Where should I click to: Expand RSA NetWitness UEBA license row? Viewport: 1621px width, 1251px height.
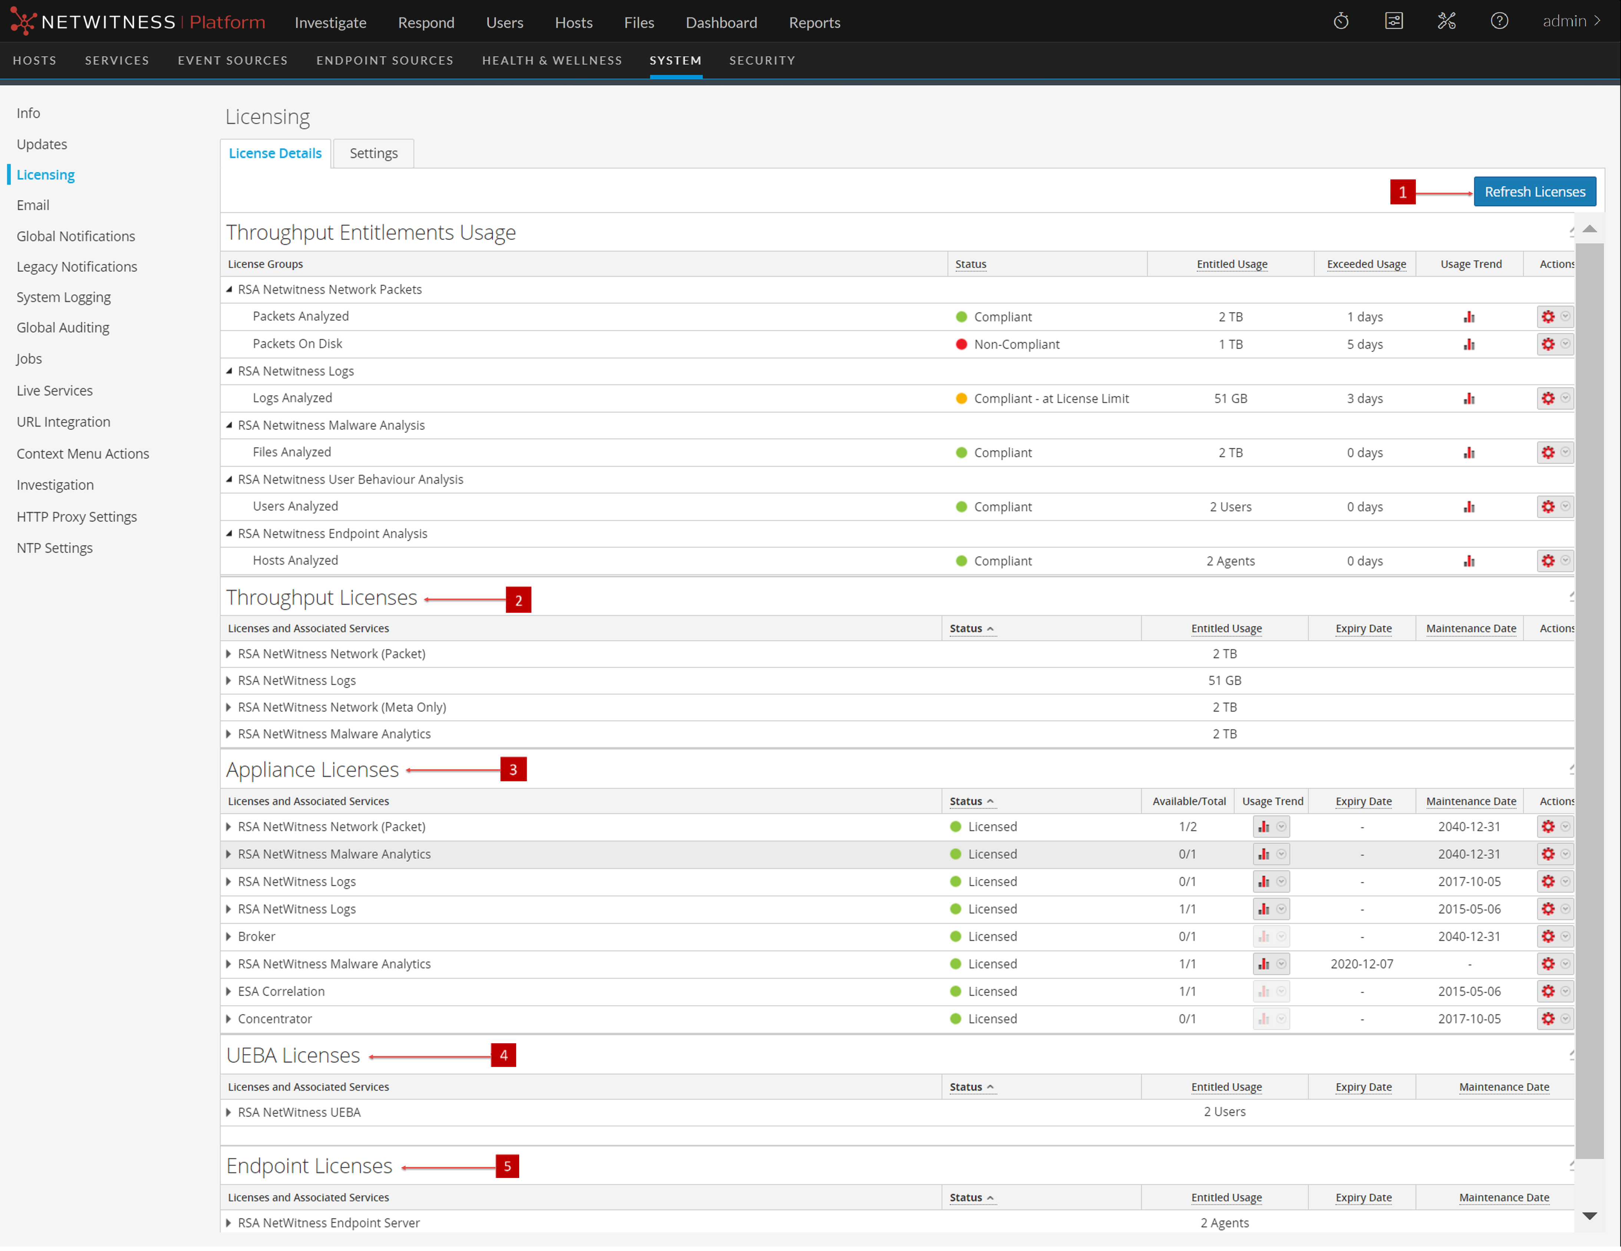point(228,1112)
